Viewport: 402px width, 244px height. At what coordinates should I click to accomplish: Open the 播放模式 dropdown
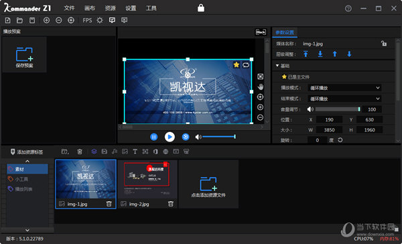(x=344, y=88)
